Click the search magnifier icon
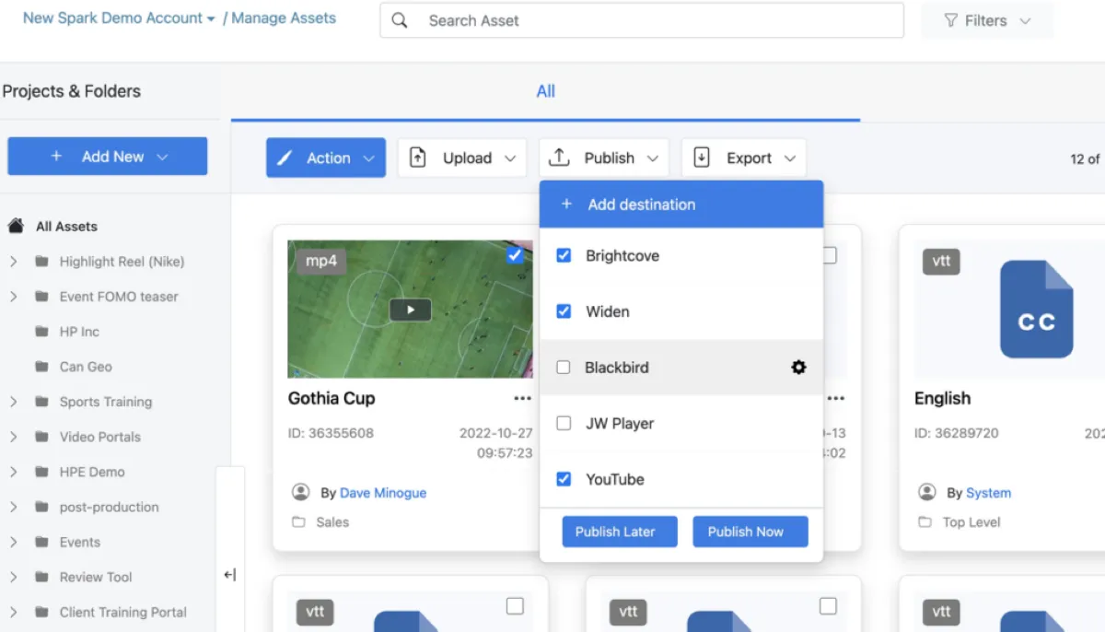The width and height of the screenshot is (1105, 632). tap(400, 20)
